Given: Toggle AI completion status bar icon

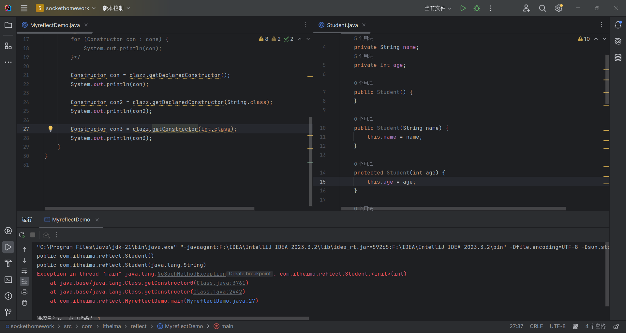Looking at the screenshot, I should [x=575, y=326].
